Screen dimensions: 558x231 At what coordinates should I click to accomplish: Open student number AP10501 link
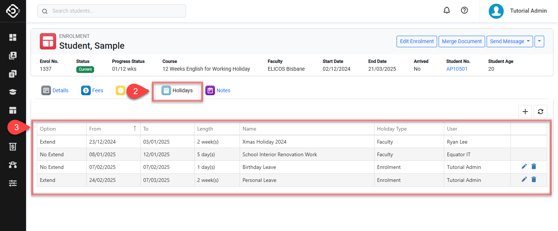[457, 69]
